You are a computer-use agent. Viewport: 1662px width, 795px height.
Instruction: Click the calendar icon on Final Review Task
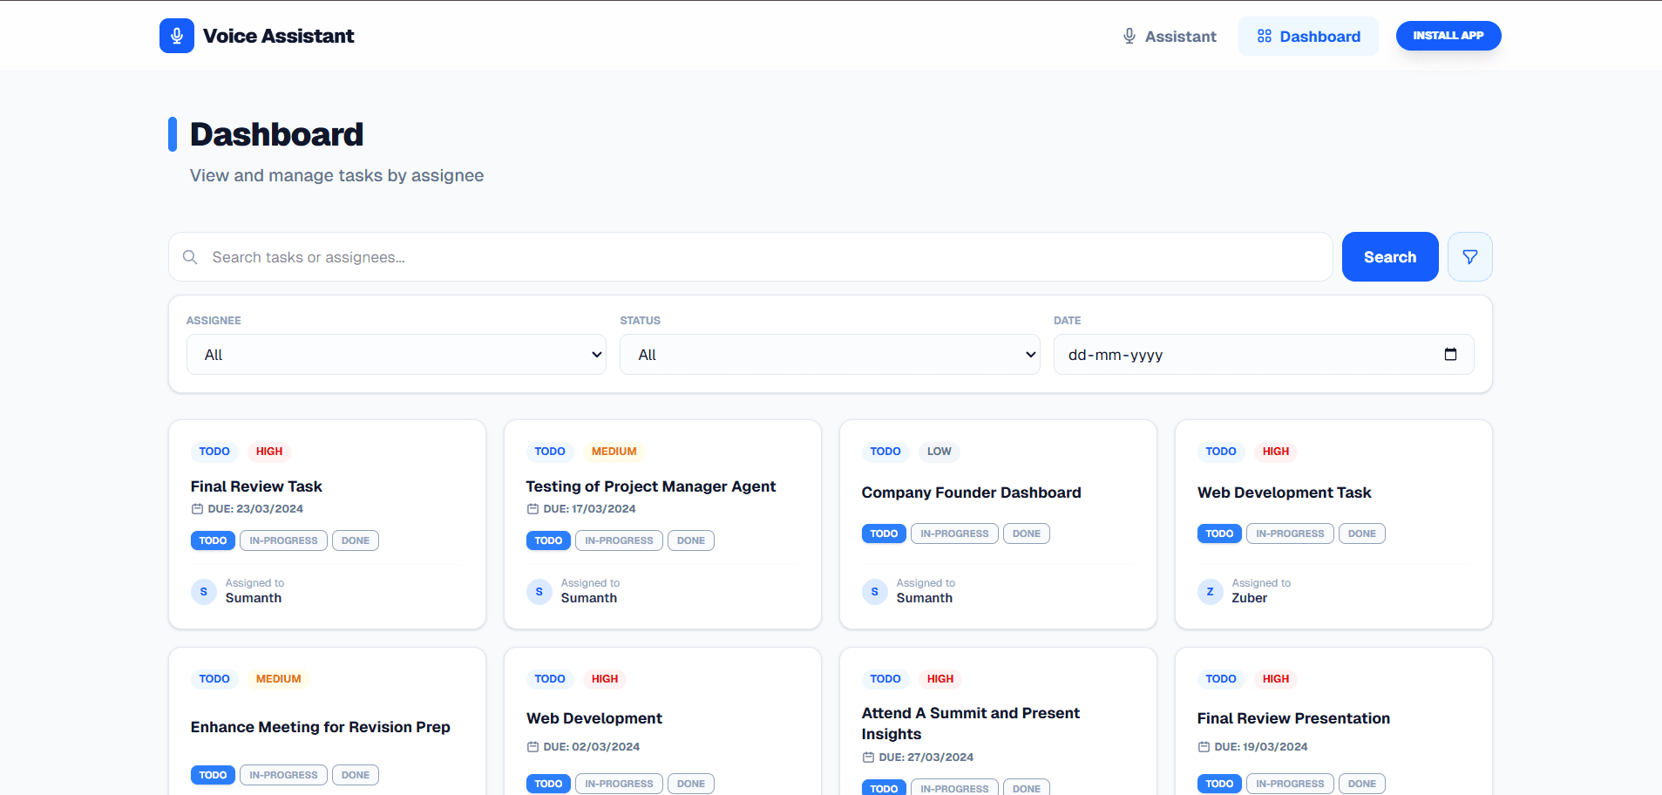(x=197, y=508)
